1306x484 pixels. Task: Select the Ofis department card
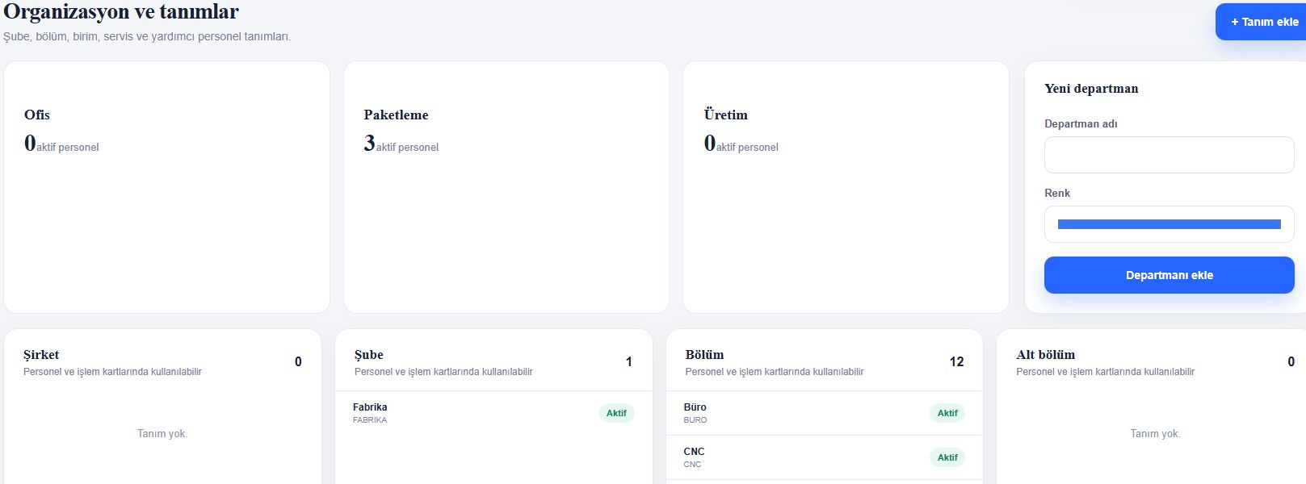[x=166, y=187]
